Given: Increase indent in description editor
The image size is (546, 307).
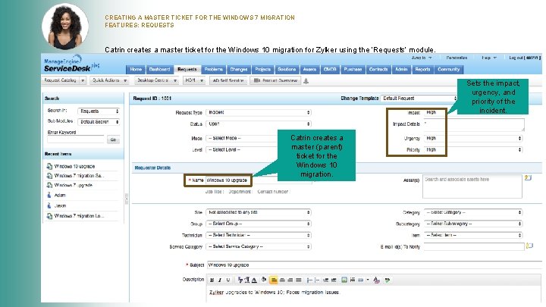Looking at the screenshot, I should pos(334,280).
